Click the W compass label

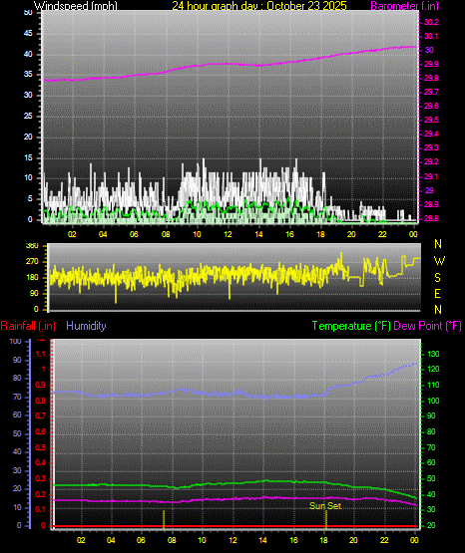point(439,261)
